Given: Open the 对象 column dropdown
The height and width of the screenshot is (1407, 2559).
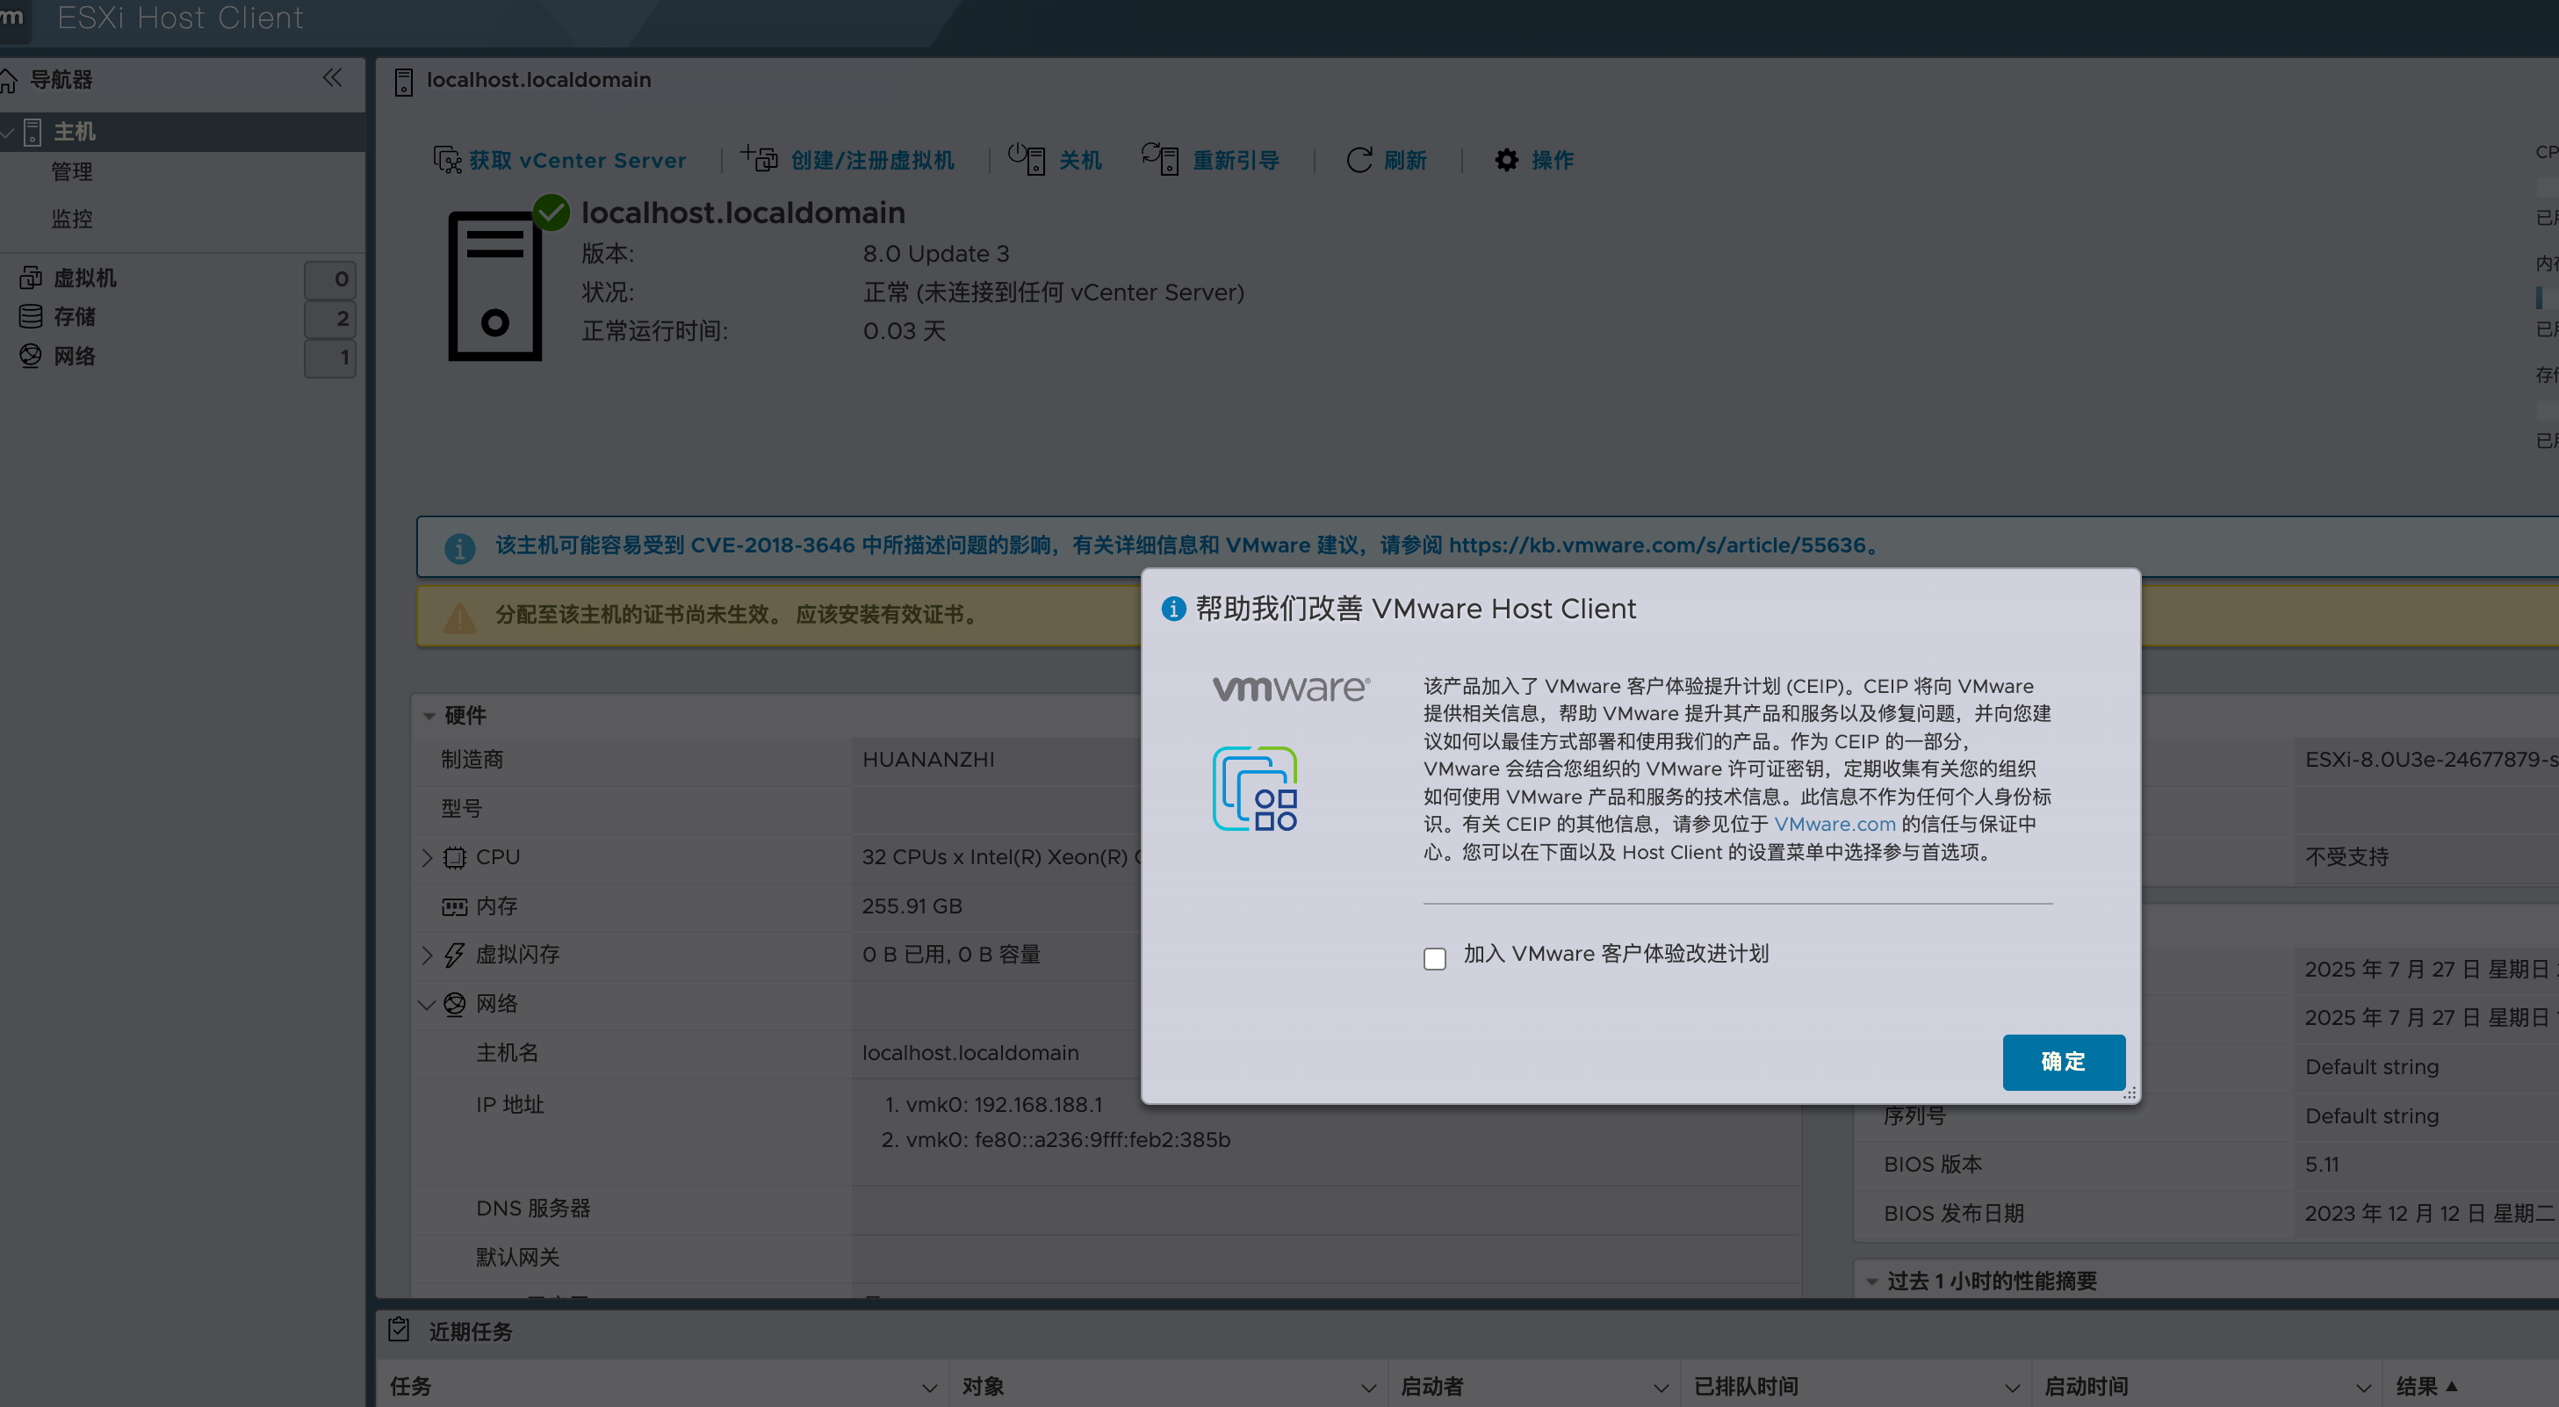Looking at the screenshot, I should [x=1368, y=1387].
